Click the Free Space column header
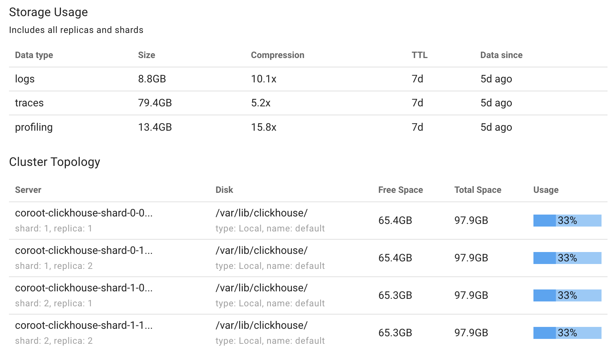The width and height of the screenshot is (612, 352). coord(400,190)
